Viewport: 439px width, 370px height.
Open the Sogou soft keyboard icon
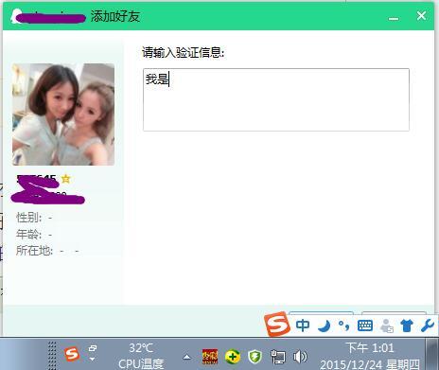click(365, 326)
